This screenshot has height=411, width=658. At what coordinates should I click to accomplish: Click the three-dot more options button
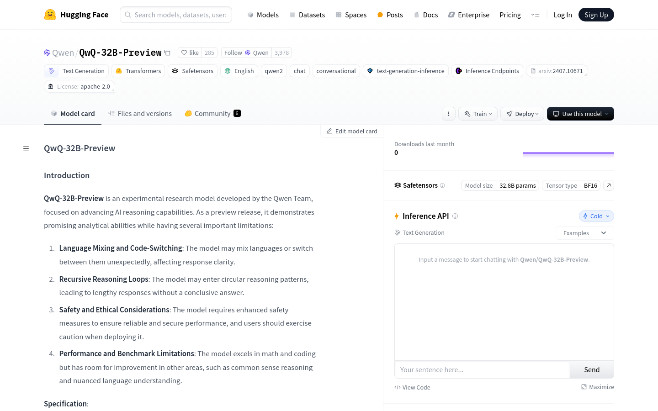click(x=449, y=114)
